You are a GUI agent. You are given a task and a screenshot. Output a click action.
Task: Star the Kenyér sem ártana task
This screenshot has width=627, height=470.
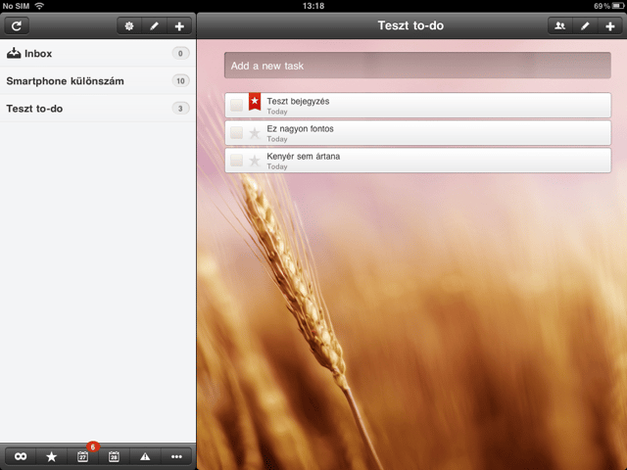click(x=255, y=161)
